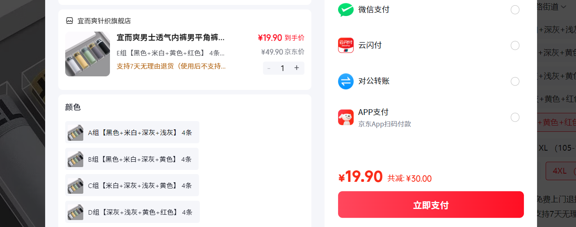576x227 pixels.
Task: Click the store icon beside 宜而爽针织旗舰店
Action: click(69, 21)
